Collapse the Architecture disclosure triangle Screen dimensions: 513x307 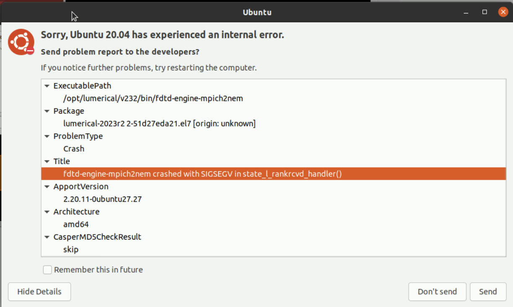47,212
